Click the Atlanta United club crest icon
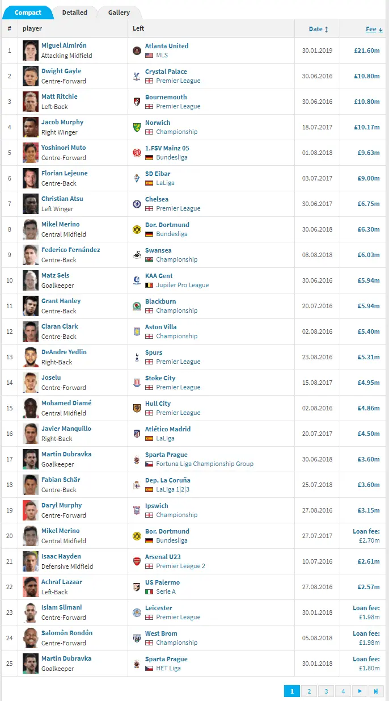The width and height of the screenshot is (389, 701). (136, 51)
